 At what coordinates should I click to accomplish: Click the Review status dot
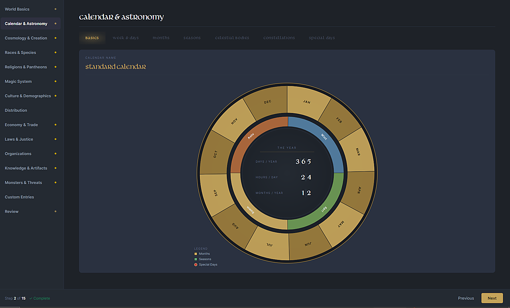(55, 212)
